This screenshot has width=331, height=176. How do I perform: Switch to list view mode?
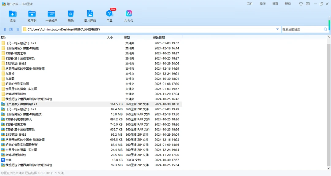[x=17, y=29]
